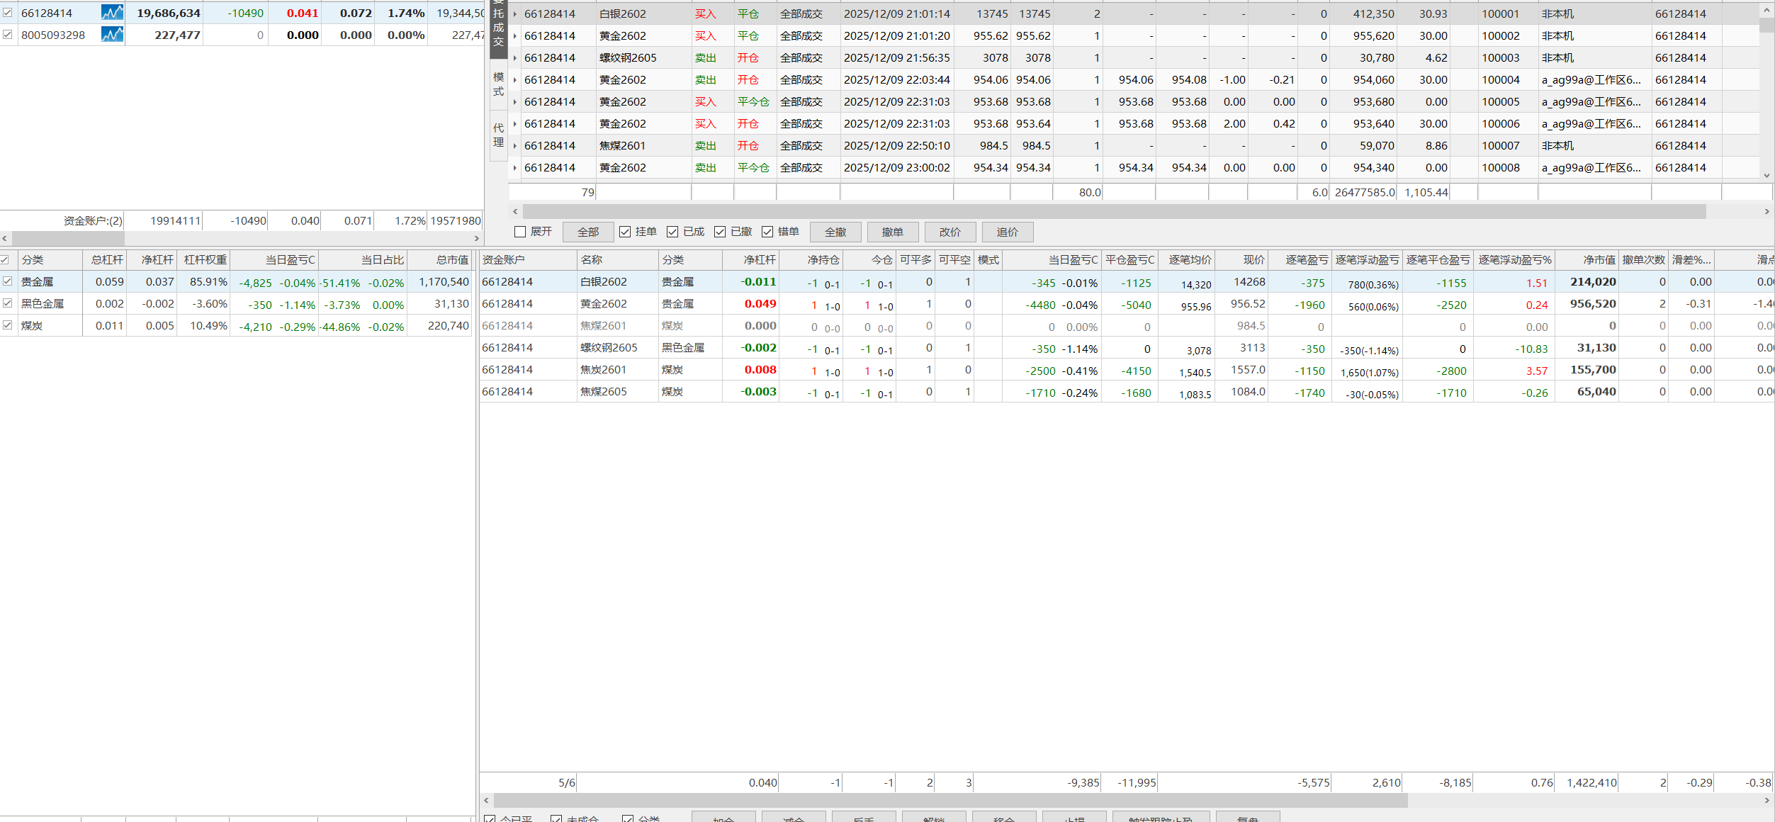The width and height of the screenshot is (1775, 822).
Task: Click down arrow of orders vertical scrollbar
Action: [1766, 175]
